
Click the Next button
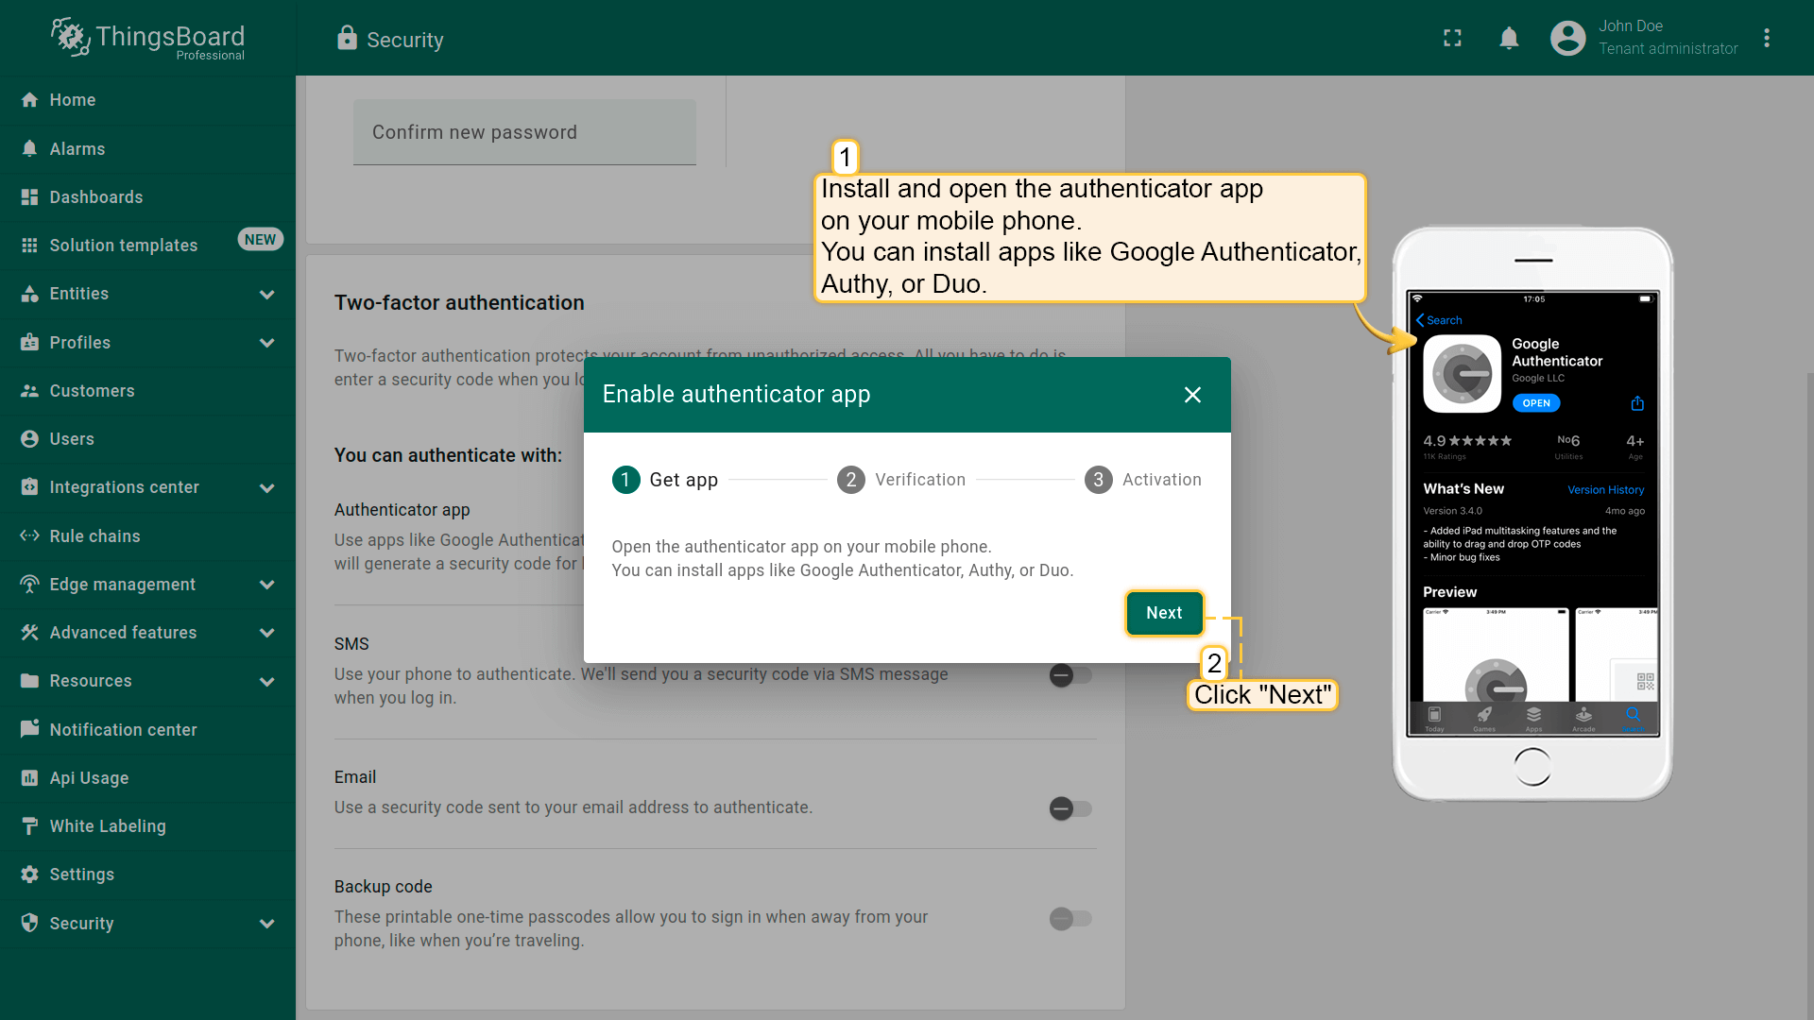1164,613
